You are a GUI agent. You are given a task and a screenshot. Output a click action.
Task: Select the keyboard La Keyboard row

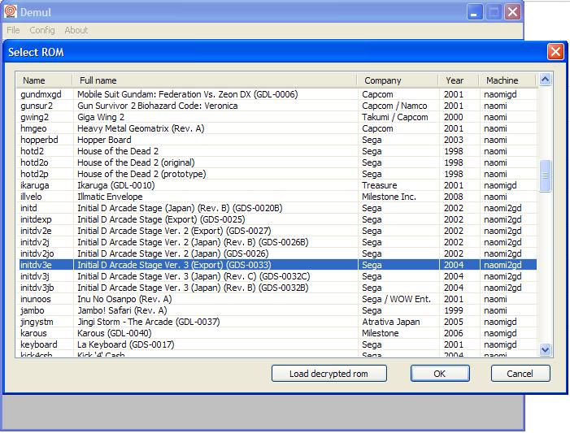278,344
